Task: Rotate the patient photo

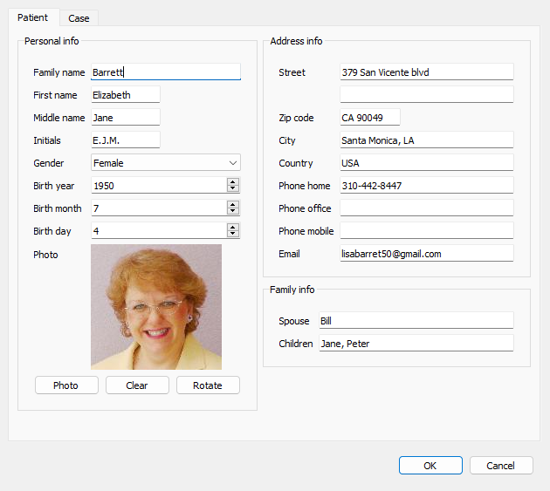Action: (208, 385)
